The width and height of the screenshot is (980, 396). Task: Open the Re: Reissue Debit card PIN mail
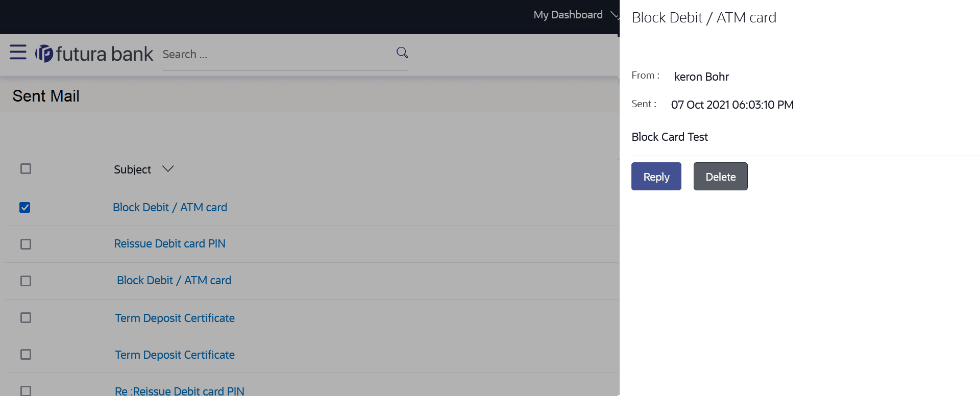tap(180, 391)
